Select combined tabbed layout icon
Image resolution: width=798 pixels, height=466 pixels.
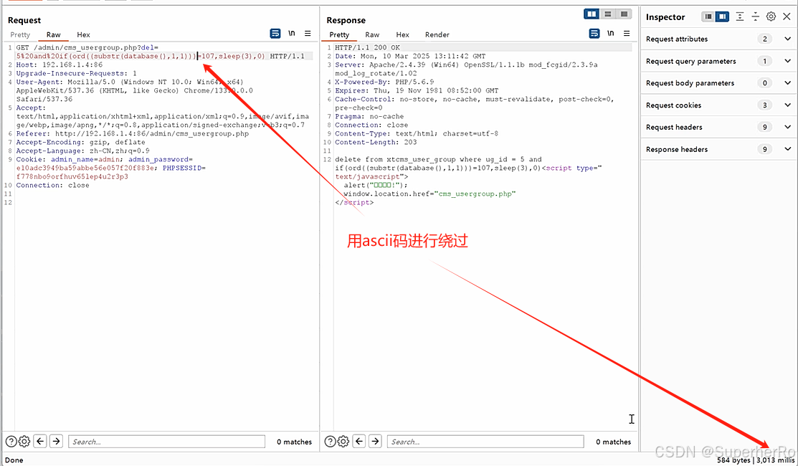pyautogui.click(x=624, y=14)
